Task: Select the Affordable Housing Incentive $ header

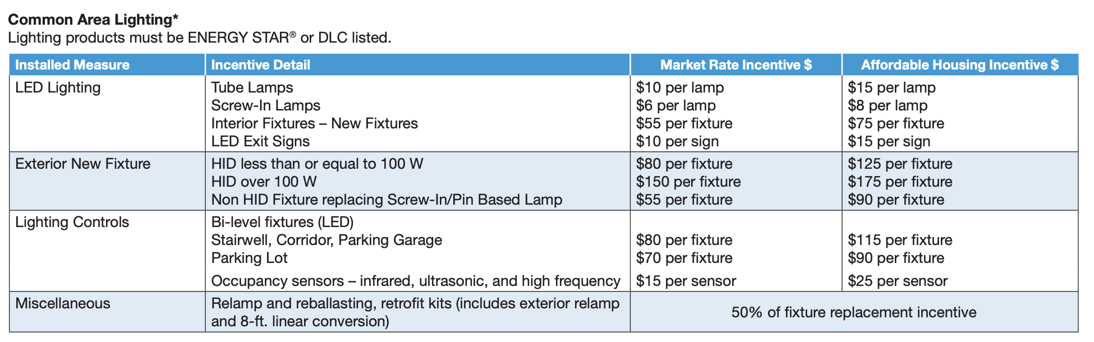Action: point(959,65)
